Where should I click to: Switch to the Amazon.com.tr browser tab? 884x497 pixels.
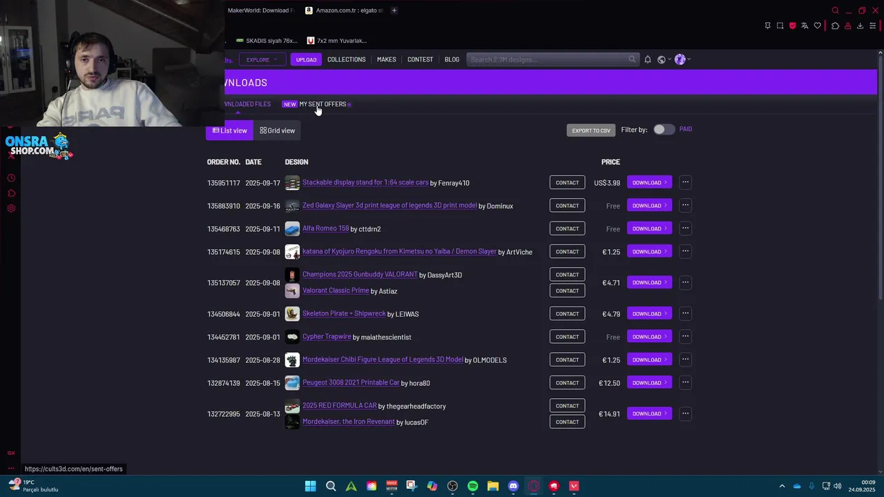[x=344, y=10]
